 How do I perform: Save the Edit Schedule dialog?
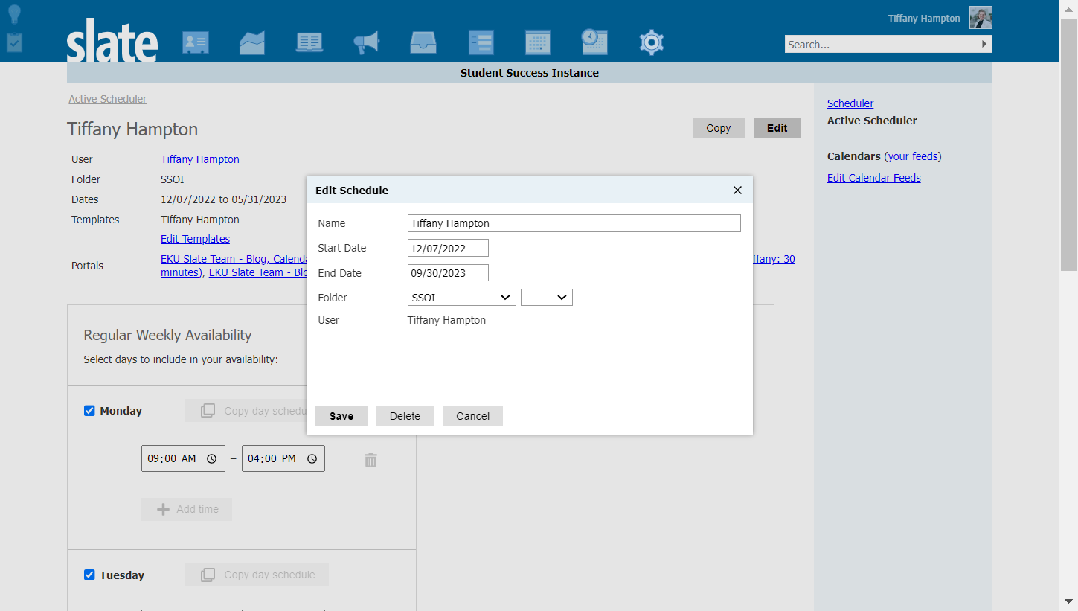click(x=341, y=416)
